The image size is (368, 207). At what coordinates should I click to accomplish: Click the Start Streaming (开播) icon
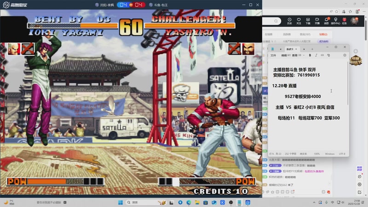[x=317, y=21]
